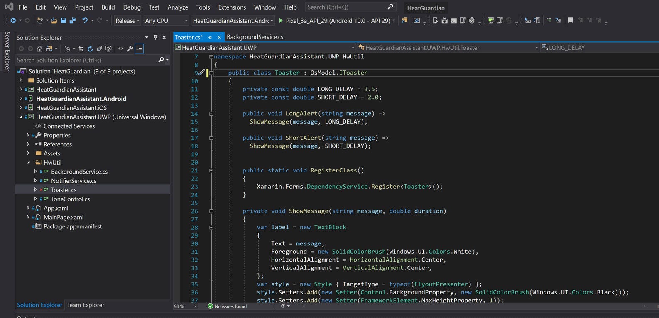Toggle pin on the Toaster.cs tab
The height and width of the screenshot is (318, 659).
coord(210,37)
